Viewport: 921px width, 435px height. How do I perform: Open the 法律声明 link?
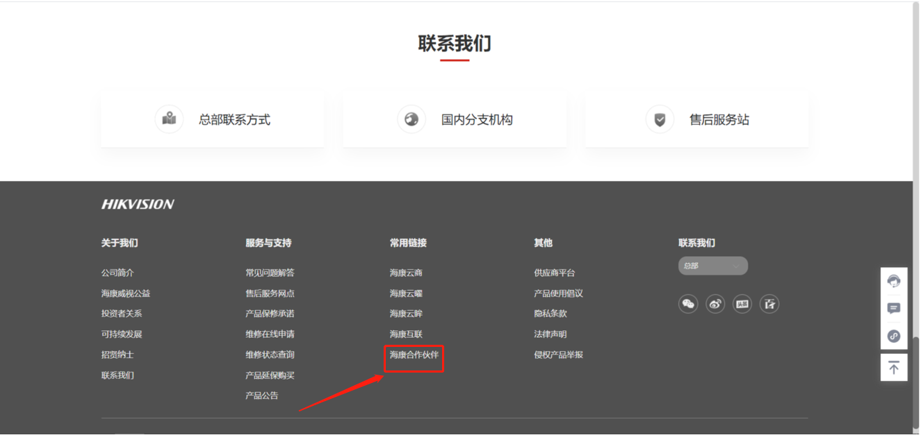coord(551,334)
